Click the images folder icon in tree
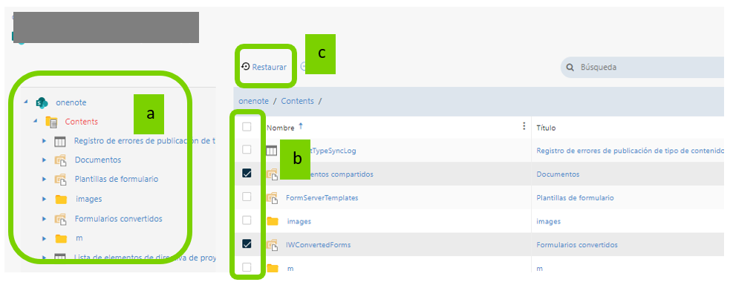This screenshot has width=730, height=282. click(61, 199)
